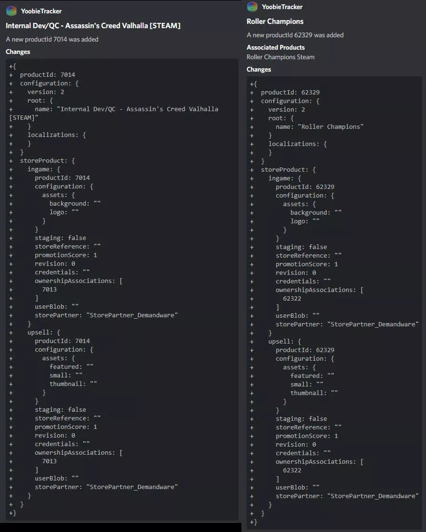Viewport: 426px width, 532px height.
Task: Click "staging: false" under upsell, Assassin's Creed block
Action: (61, 410)
